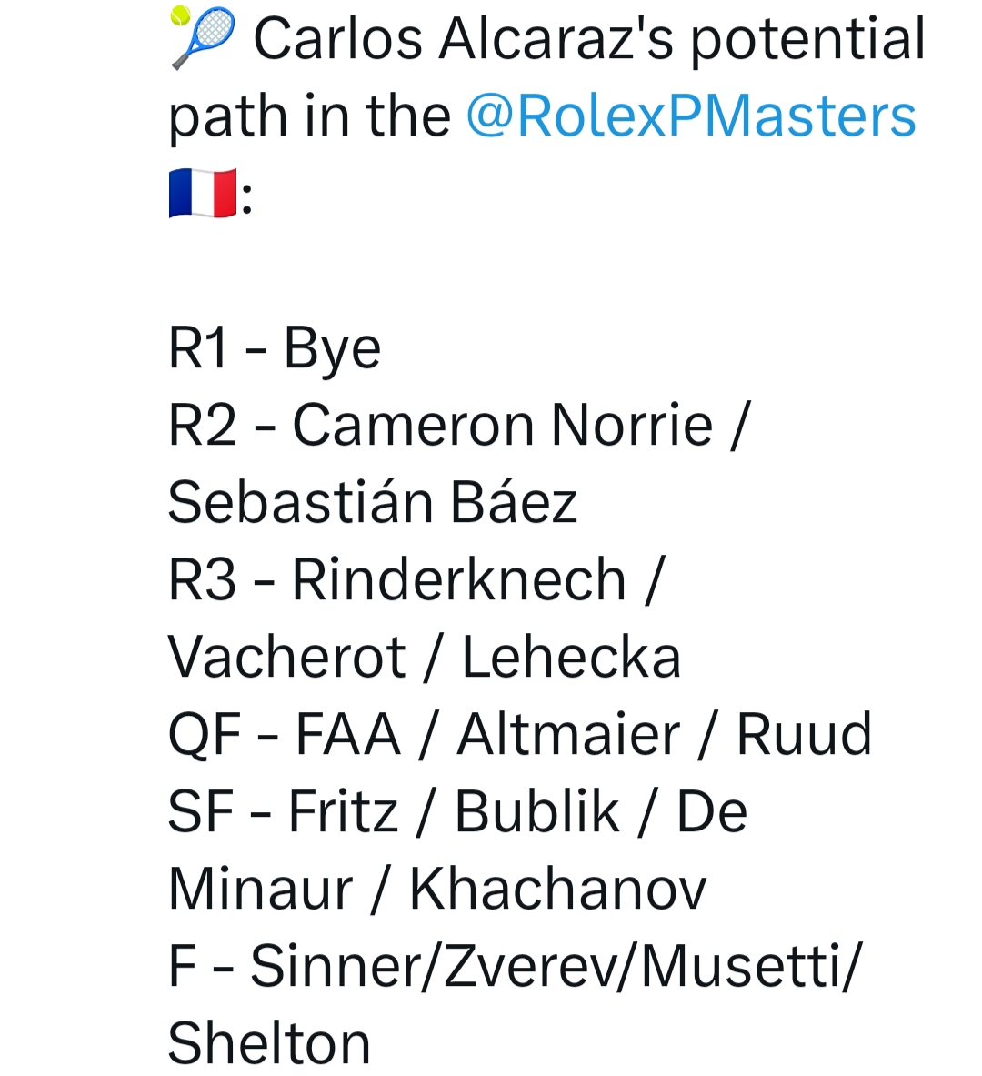Viewport: 982px width, 1076px height.
Task: Open the @RolexPMasters mention link
Action: click(691, 116)
